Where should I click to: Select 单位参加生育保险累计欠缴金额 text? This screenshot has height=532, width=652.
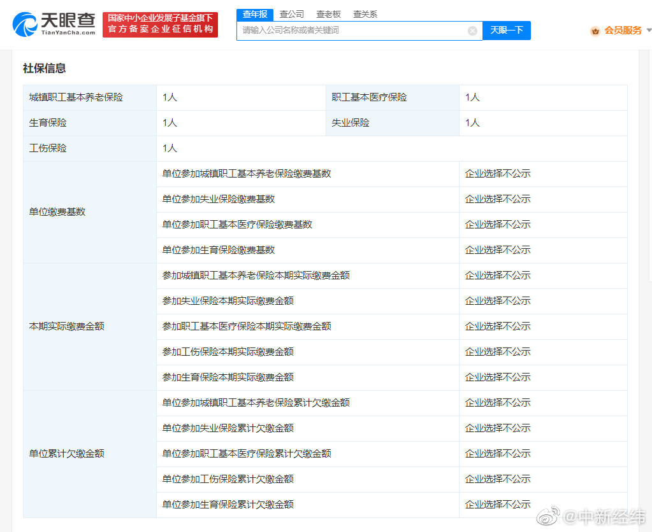228,505
